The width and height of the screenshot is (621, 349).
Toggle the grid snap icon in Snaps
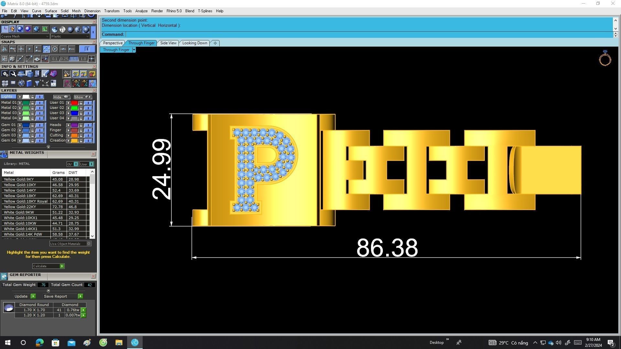92,59
